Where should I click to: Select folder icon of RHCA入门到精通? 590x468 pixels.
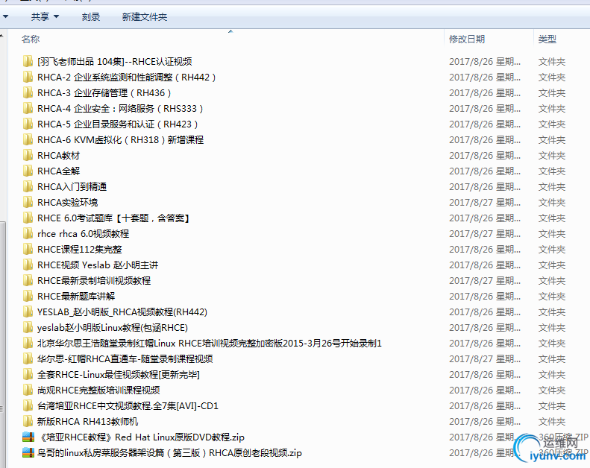(28, 187)
